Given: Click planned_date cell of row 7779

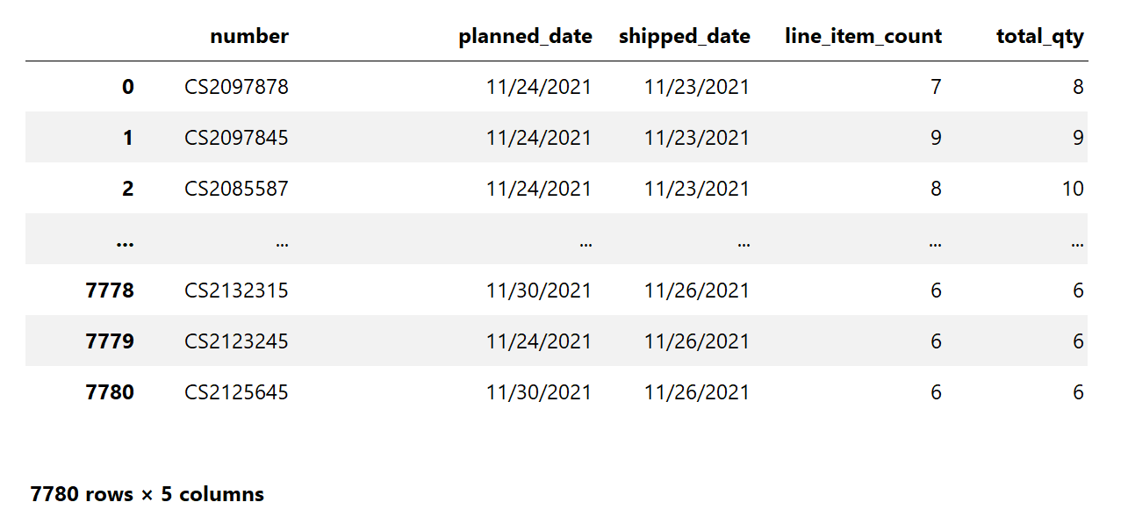Looking at the screenshot, I should pos(539,341).
